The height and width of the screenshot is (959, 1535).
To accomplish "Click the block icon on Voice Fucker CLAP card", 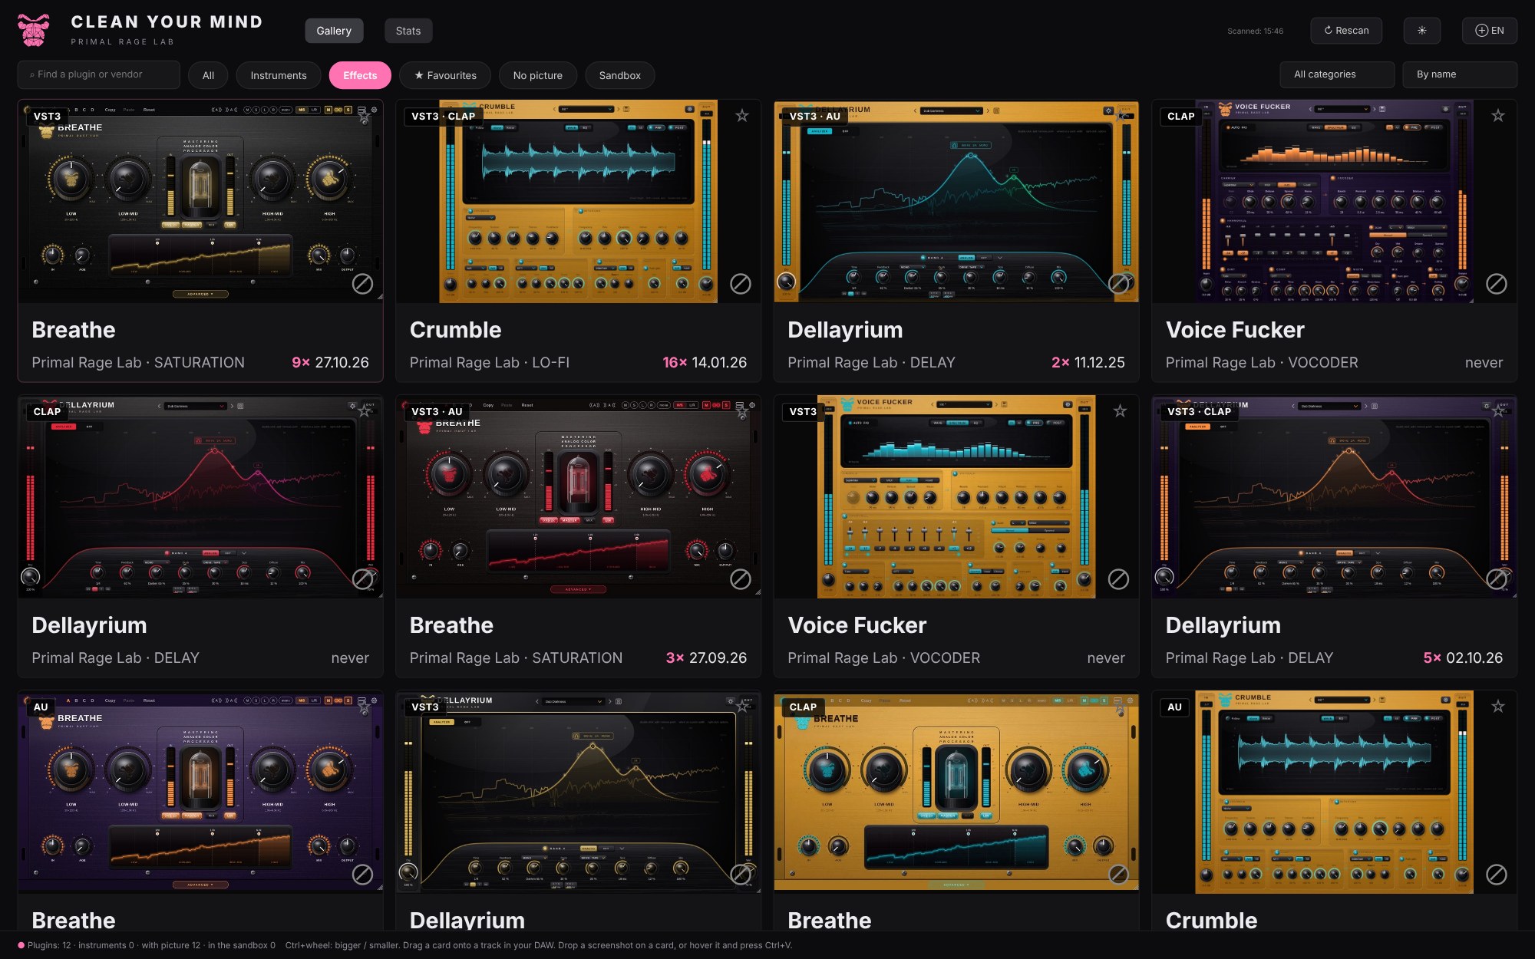I will [1496, 284].
